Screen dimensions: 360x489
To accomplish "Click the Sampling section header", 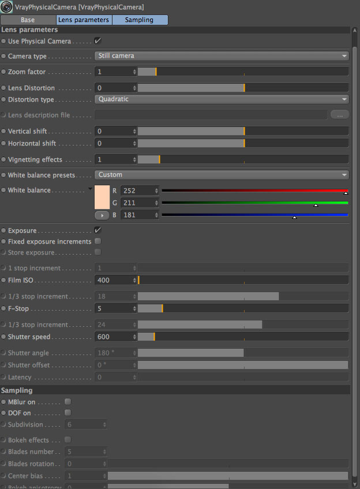I will click(x=175, y=390).
